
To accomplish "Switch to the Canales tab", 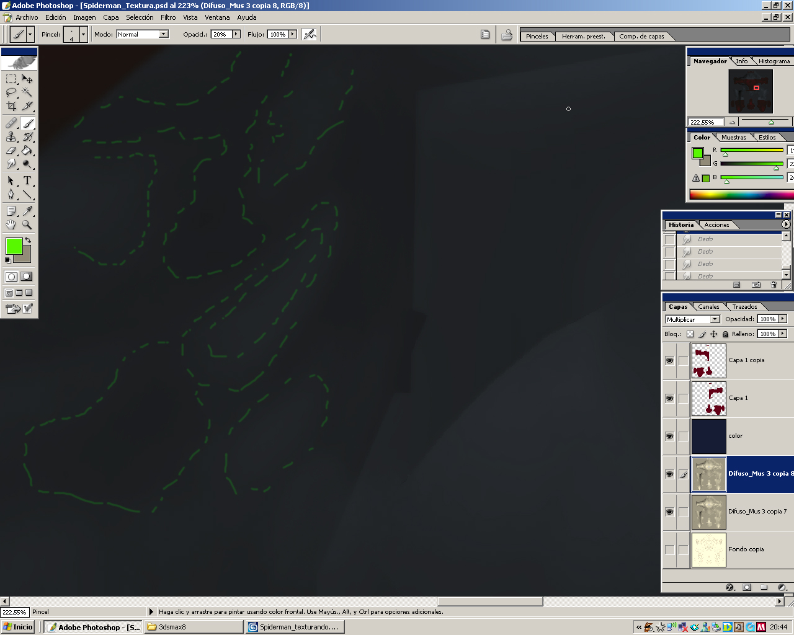I will pos(708,306).
